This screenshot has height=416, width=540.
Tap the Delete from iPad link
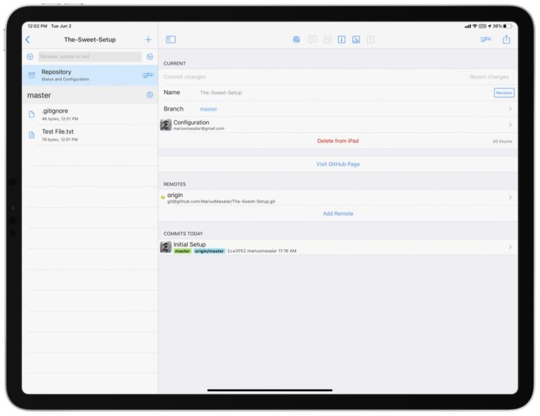tap(337, 141)
